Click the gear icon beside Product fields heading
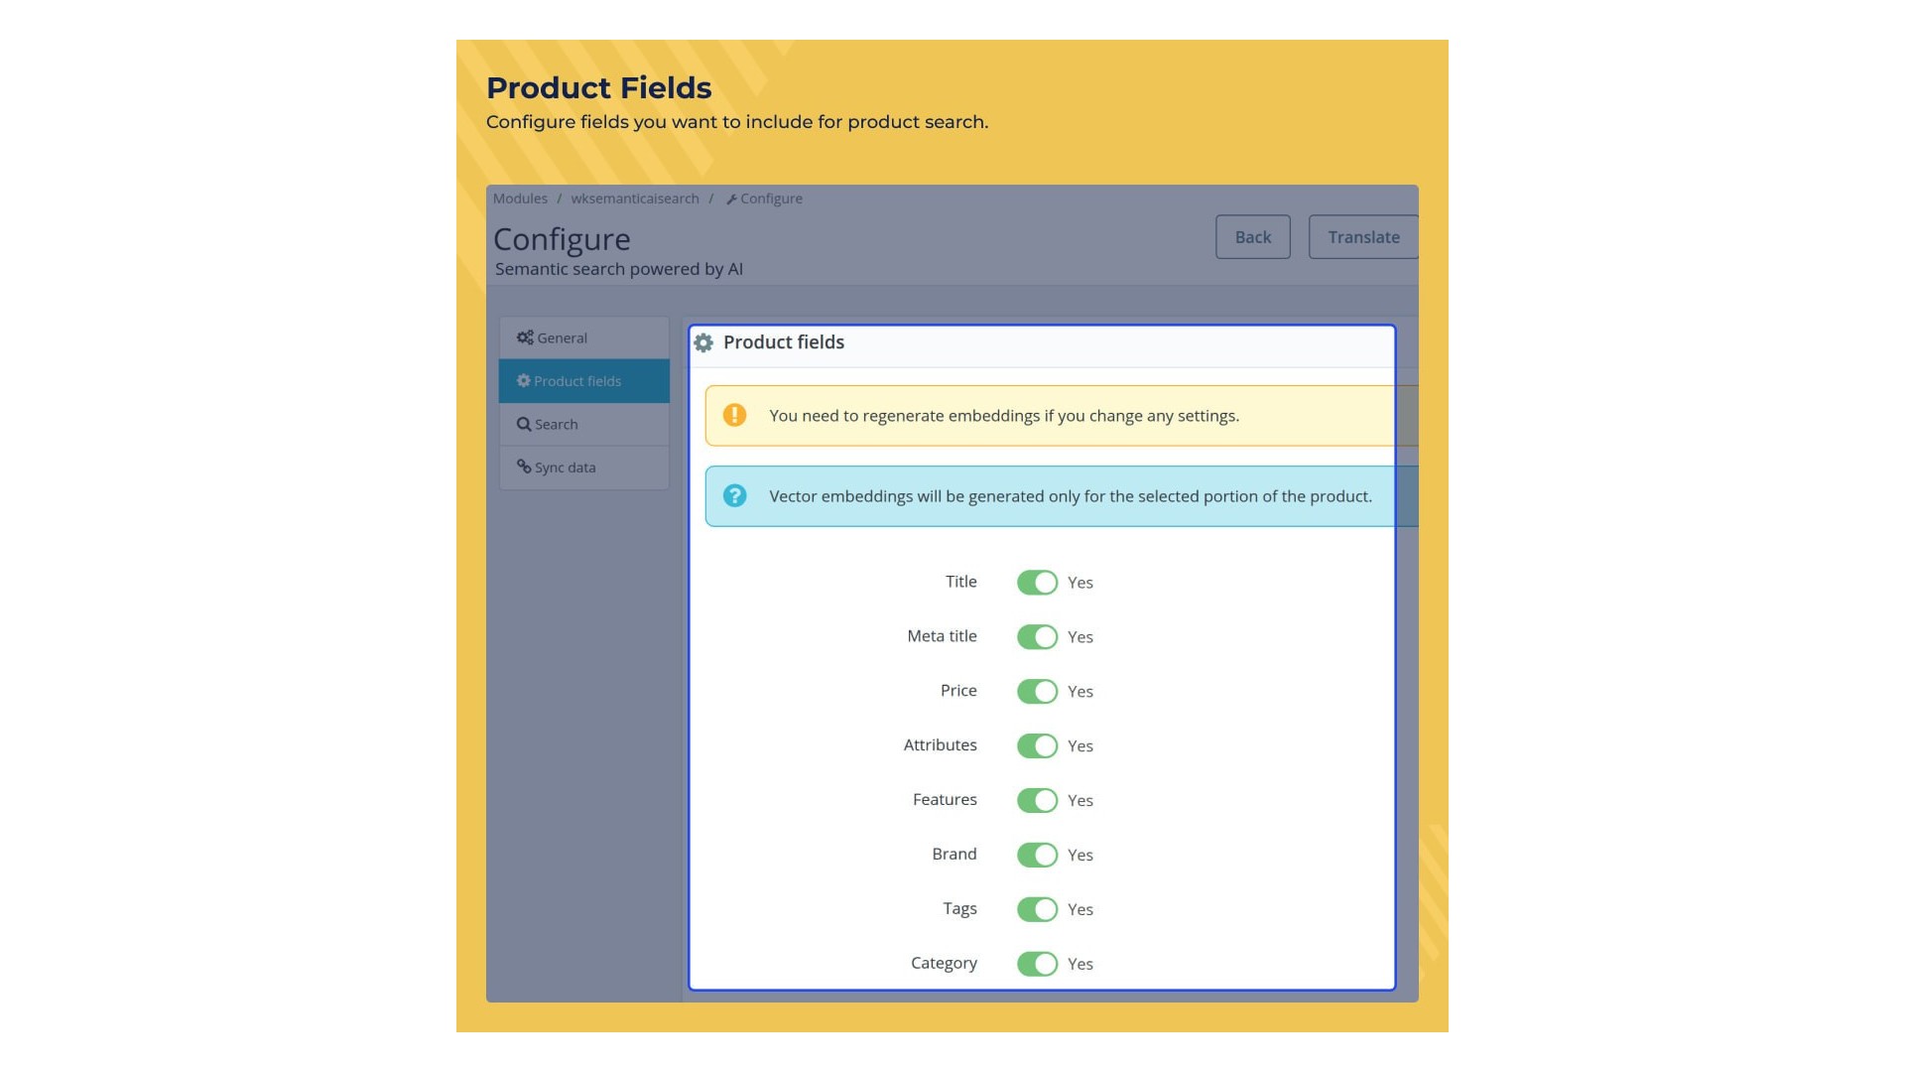This screenshot has height=1072, width=1905. (703, 342)
